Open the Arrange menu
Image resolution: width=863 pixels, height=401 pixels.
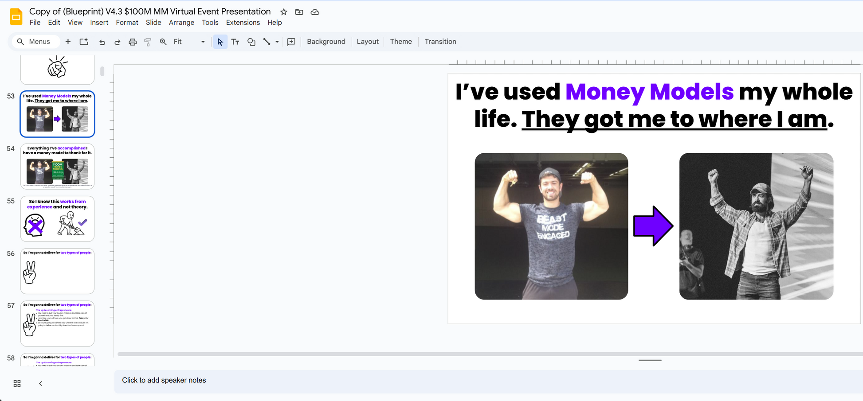pos(181,23)
